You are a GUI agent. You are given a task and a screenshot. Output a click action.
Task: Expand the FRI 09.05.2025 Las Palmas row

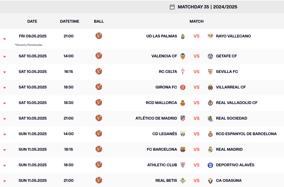pyautogui.click(x=5, y=39)
